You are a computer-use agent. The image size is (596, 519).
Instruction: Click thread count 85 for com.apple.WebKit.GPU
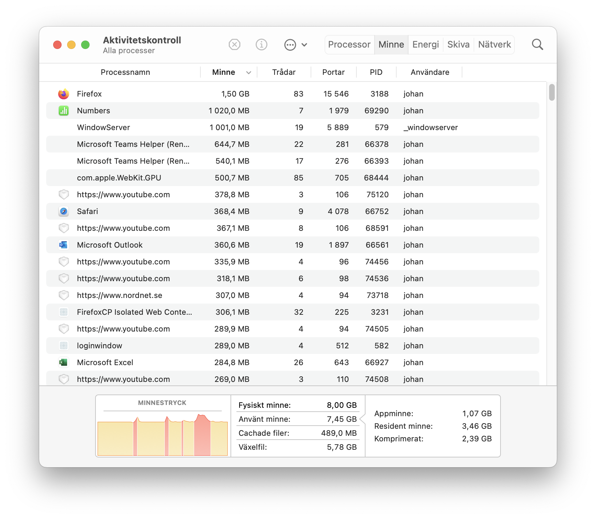click(x=298, y=178)
